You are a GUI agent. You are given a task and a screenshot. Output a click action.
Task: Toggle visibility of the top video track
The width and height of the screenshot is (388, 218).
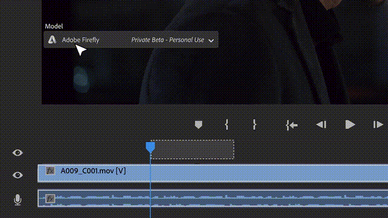pyautogui.click(x=18, y=153)
